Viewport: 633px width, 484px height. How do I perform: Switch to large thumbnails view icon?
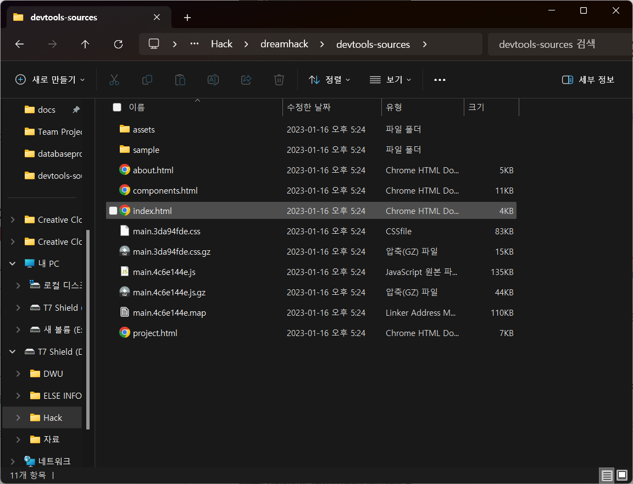click(622, 476)
